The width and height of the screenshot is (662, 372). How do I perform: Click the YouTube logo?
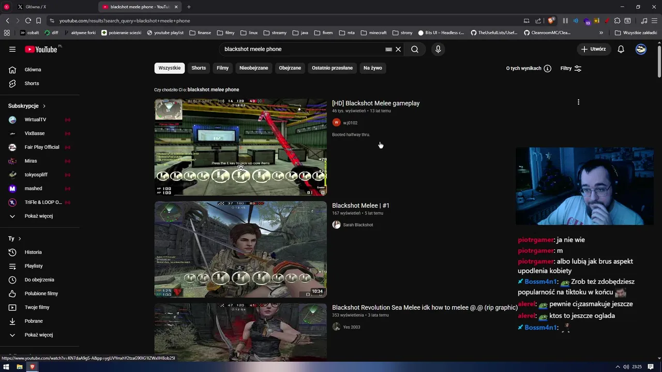pos(41,49)
